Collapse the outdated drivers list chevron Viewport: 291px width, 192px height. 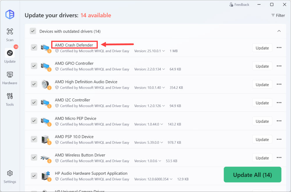coord(279,31)
